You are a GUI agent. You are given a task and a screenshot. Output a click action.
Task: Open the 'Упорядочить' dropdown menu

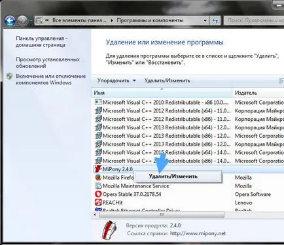[x=116, y=80]
